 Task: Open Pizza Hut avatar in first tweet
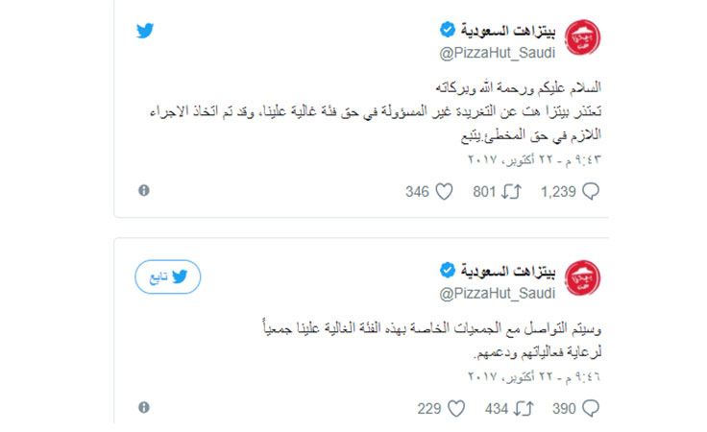pyautogui.click(x=582, y=37)
